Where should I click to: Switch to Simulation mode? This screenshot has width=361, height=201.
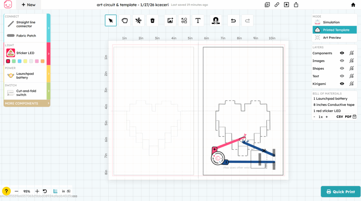pos(331,22)
